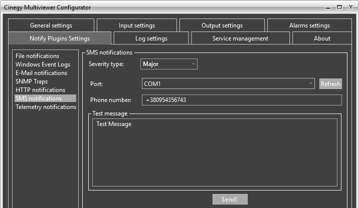The width and height of the screenshot is (359, 208).
Task: Choose Telemetry notifications plugin
Action: point(45,107)
